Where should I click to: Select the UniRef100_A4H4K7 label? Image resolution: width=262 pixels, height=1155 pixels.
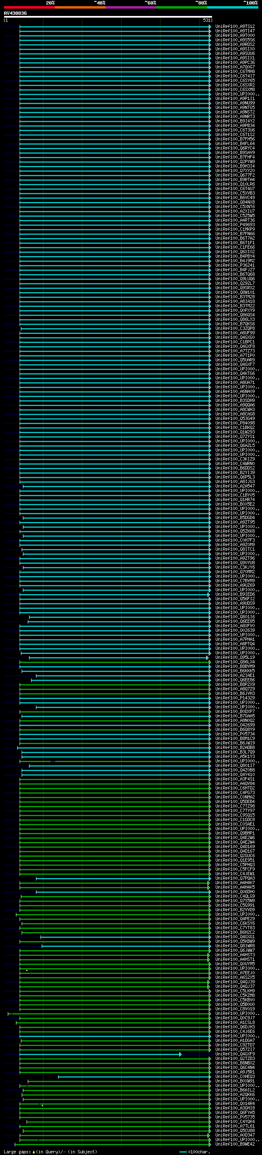point(235,883)
